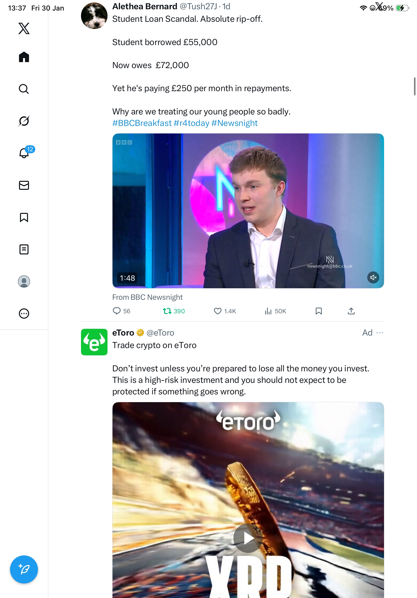The height and width of the screenshot is (598, 417).
Task: Open Notifications bell with 12 badge
Action: 24,153
